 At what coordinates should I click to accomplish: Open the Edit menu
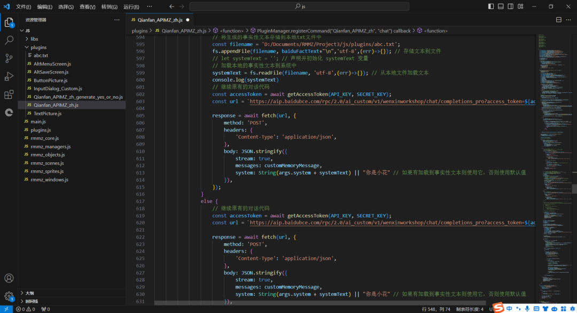(44, 6)
